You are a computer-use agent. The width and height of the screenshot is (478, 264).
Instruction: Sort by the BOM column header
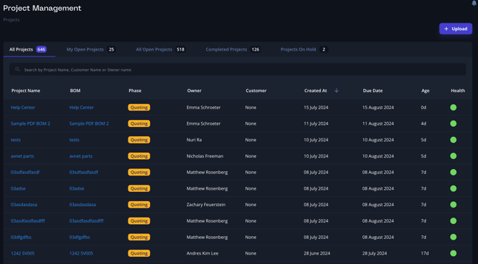(x=76, y=91)
